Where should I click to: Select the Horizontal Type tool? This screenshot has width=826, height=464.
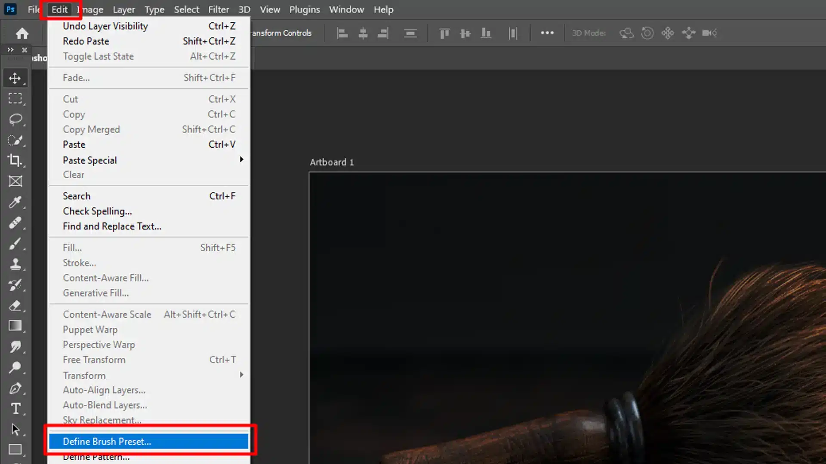point(15,409)
